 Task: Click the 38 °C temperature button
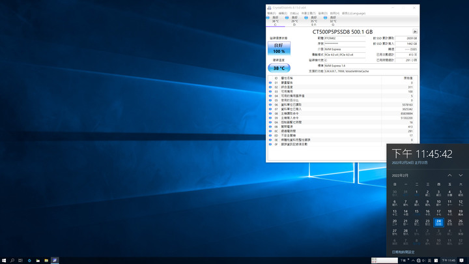279,68
